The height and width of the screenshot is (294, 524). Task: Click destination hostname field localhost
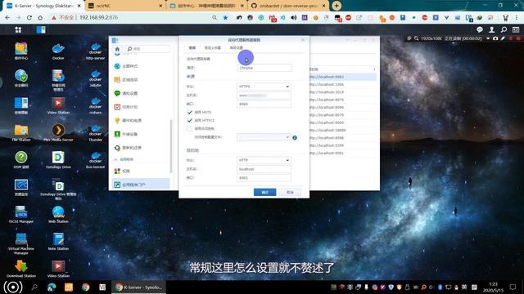(264, 169)
